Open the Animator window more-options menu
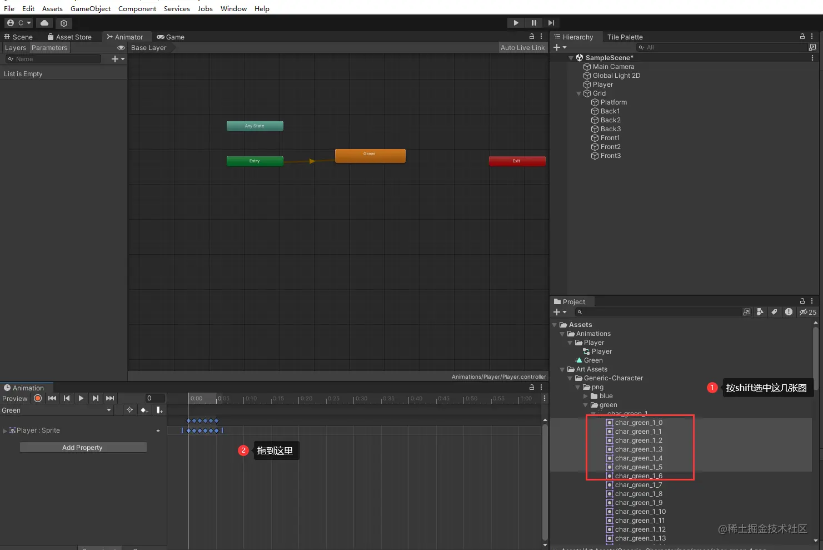823x550 pixels. (541, 37)
